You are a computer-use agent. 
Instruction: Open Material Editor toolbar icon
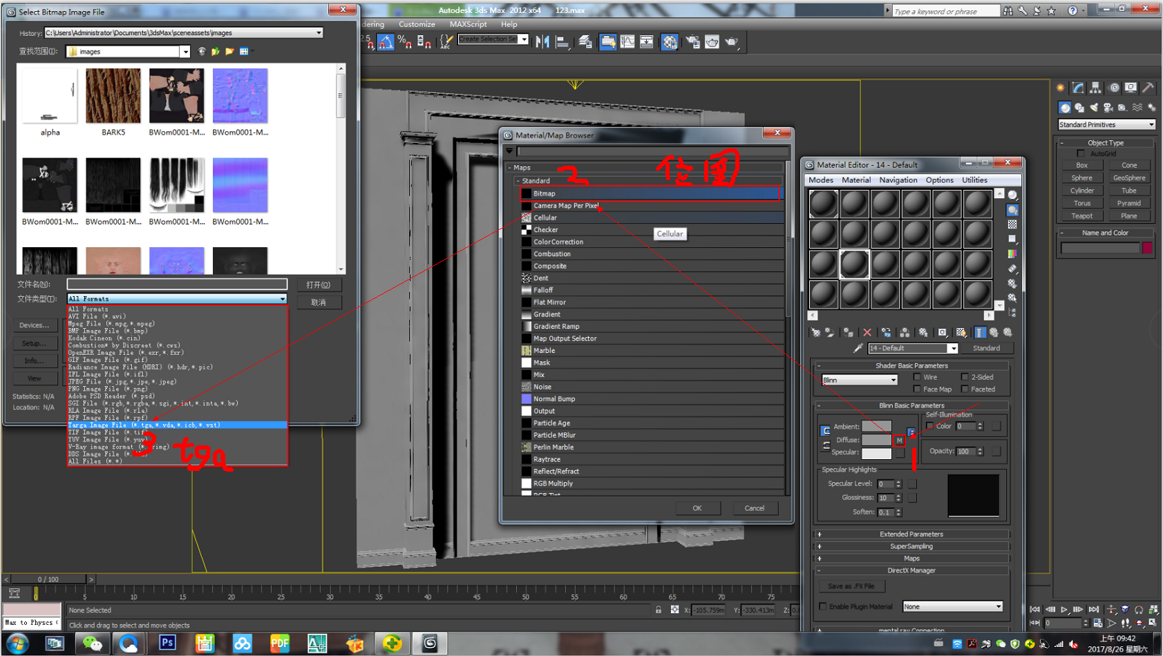[670, 42]
